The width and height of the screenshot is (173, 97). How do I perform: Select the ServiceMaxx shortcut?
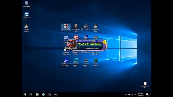(x=95, y=53)
